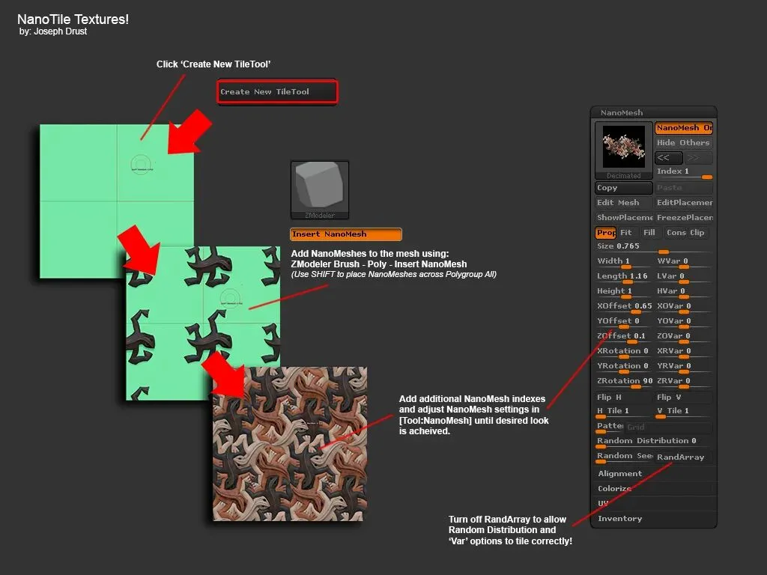The height and width of the screenshot is (575, 767).
Task: Adjust the Length 1.16 slider
Action: pos(624,277)
